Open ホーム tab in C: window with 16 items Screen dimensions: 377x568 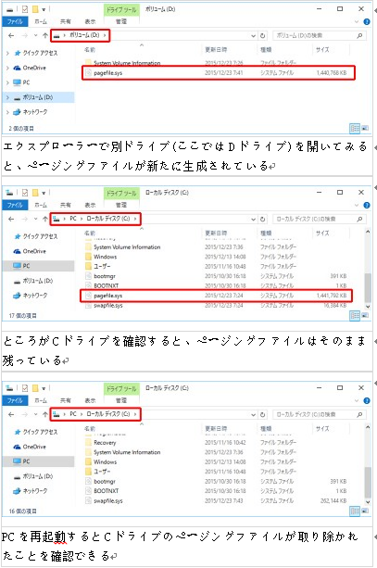coord(41,400)
